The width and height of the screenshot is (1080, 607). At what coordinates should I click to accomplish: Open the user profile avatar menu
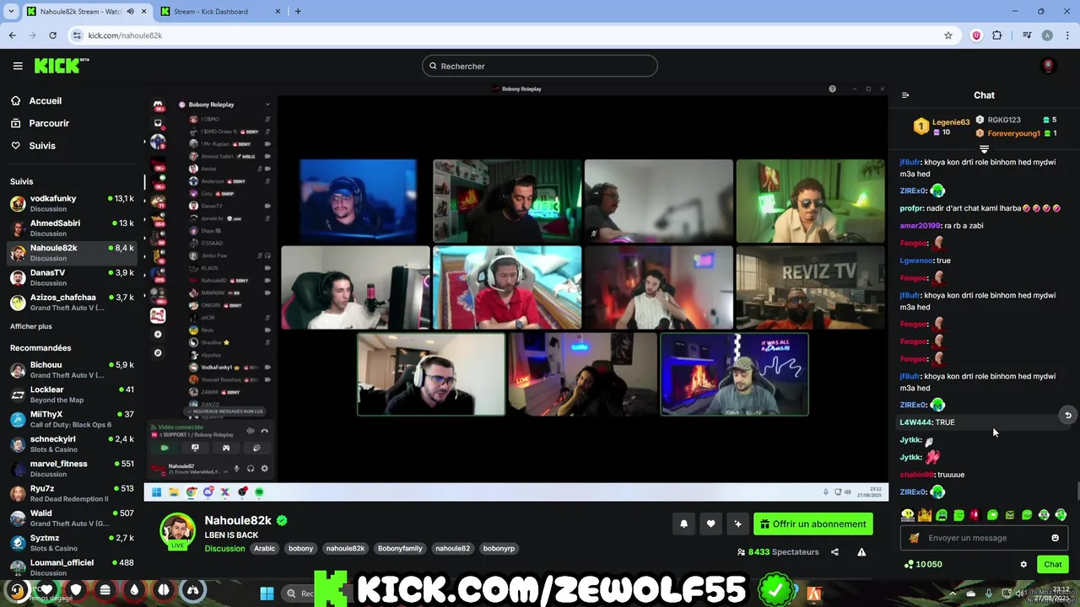1049,66
